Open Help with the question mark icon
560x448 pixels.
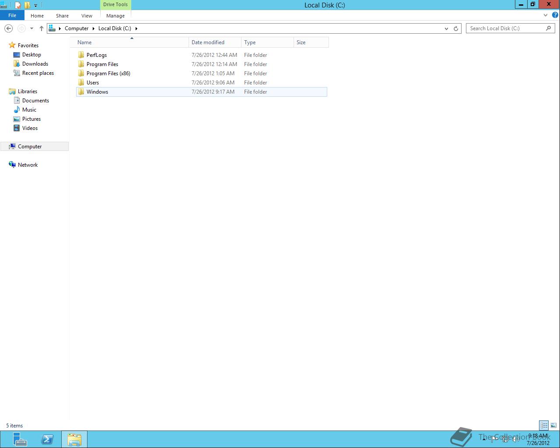click(555, 15)
